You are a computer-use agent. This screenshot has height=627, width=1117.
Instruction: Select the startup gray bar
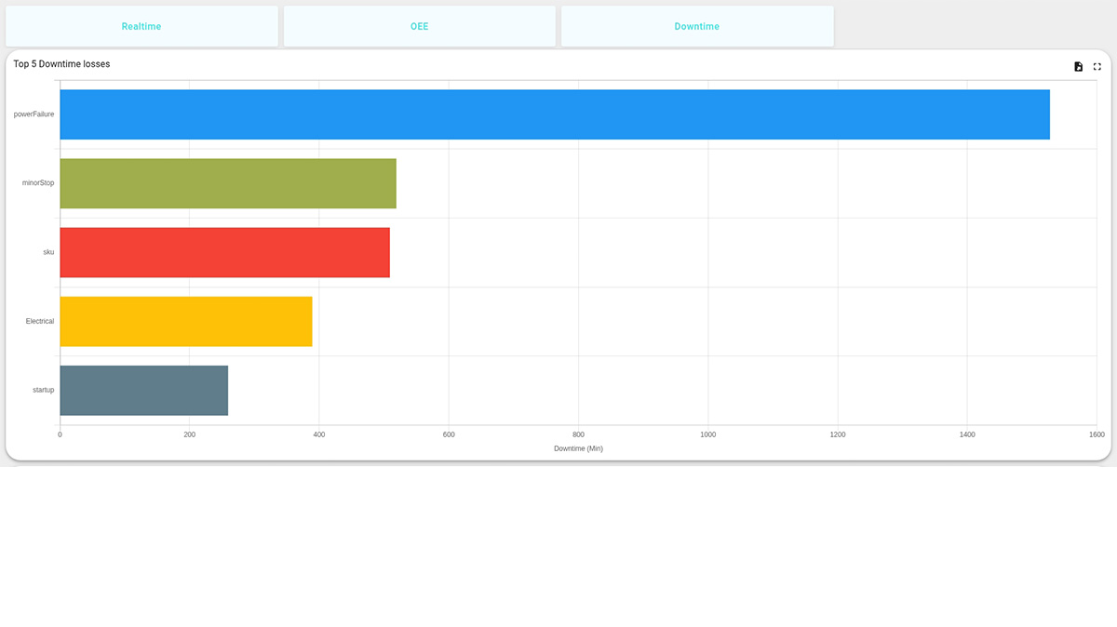coord(142,390)
